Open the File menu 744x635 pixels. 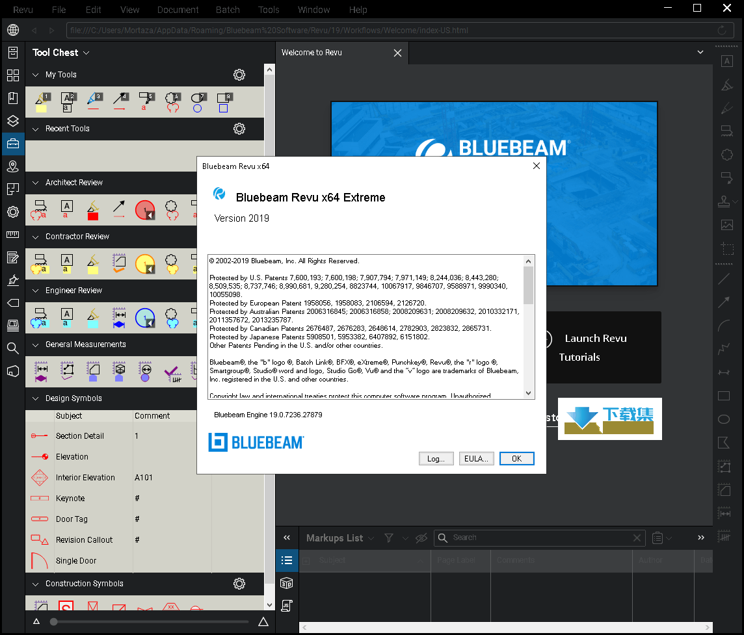59,10
